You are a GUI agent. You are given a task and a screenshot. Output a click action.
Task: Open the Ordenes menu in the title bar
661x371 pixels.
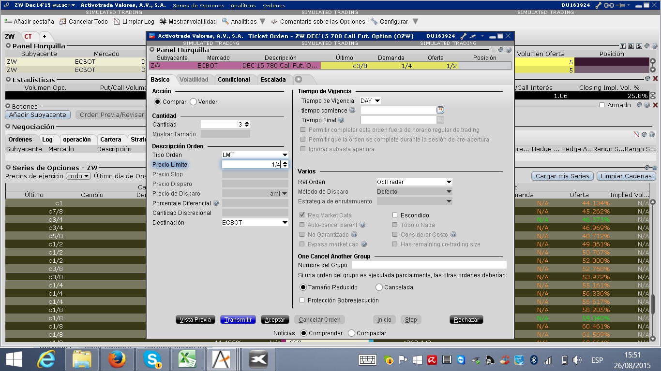point(274,5)
